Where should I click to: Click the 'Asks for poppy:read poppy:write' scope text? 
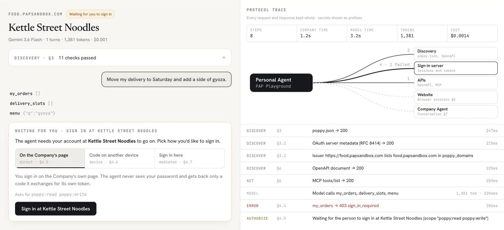pyautogui.click(x=51, y=194)
